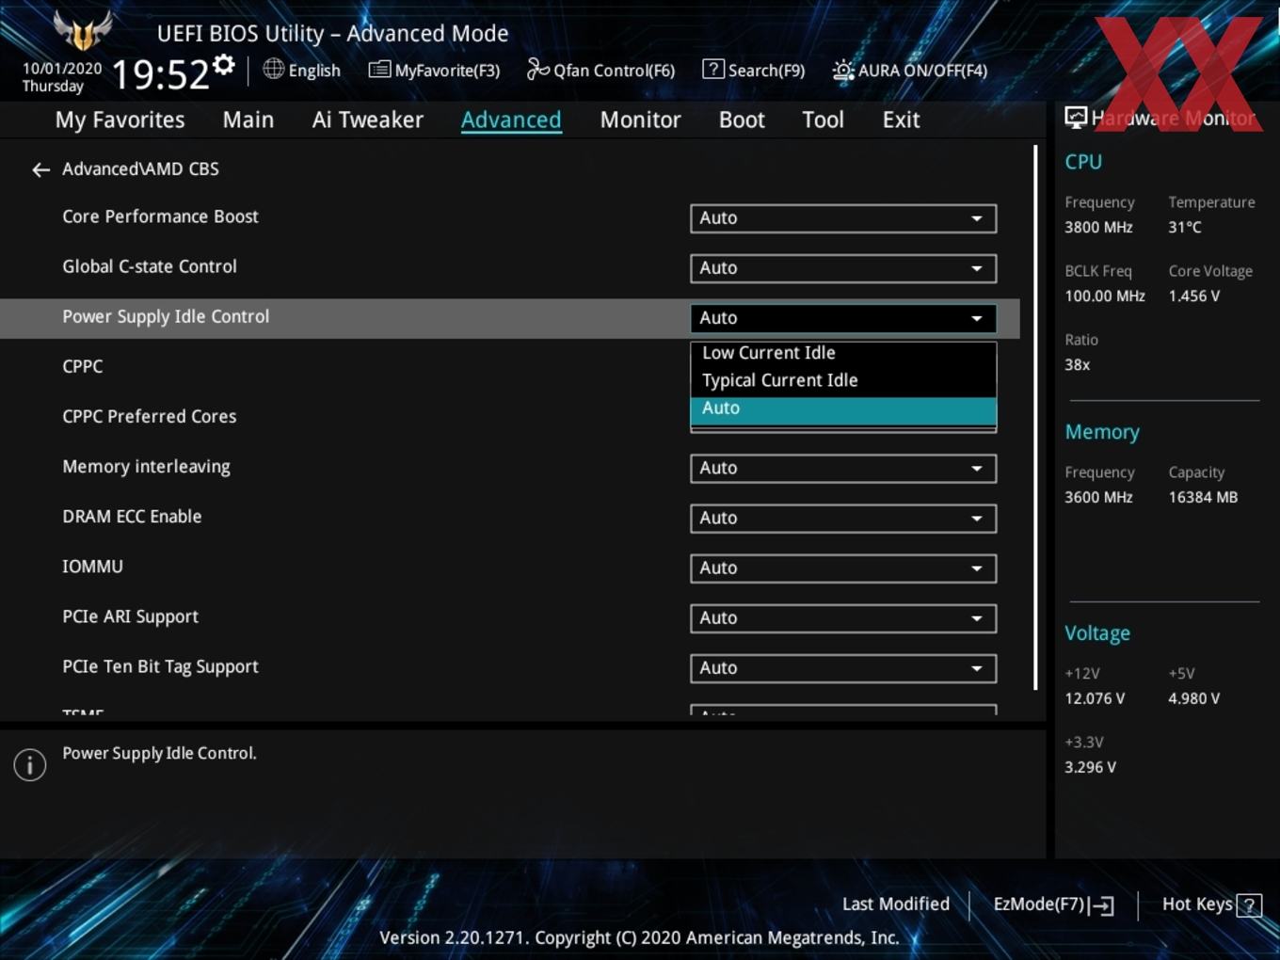The image size is (1280, 960).
Task: Select CPPC Preferred Cores label
Action: click(150, 416)
